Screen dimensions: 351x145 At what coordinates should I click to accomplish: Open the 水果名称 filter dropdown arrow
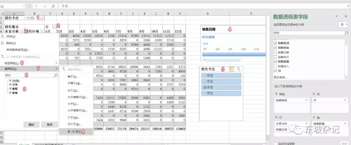[22, 31]
